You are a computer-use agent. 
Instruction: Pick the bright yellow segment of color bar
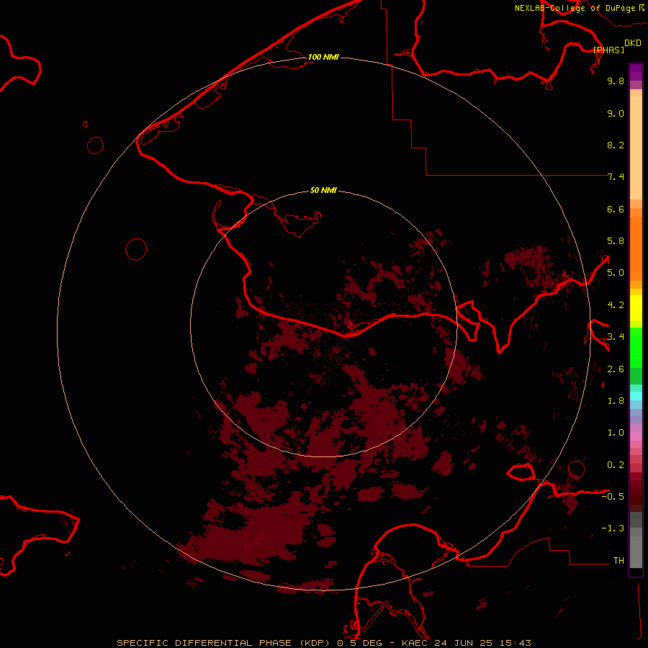pos(636,308)
